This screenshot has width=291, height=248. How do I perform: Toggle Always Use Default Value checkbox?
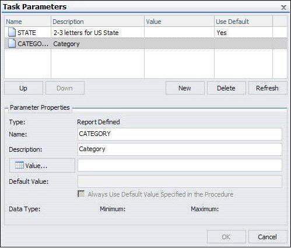[81, 194]
